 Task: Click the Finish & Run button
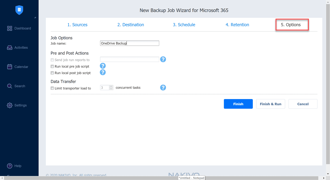270,104
